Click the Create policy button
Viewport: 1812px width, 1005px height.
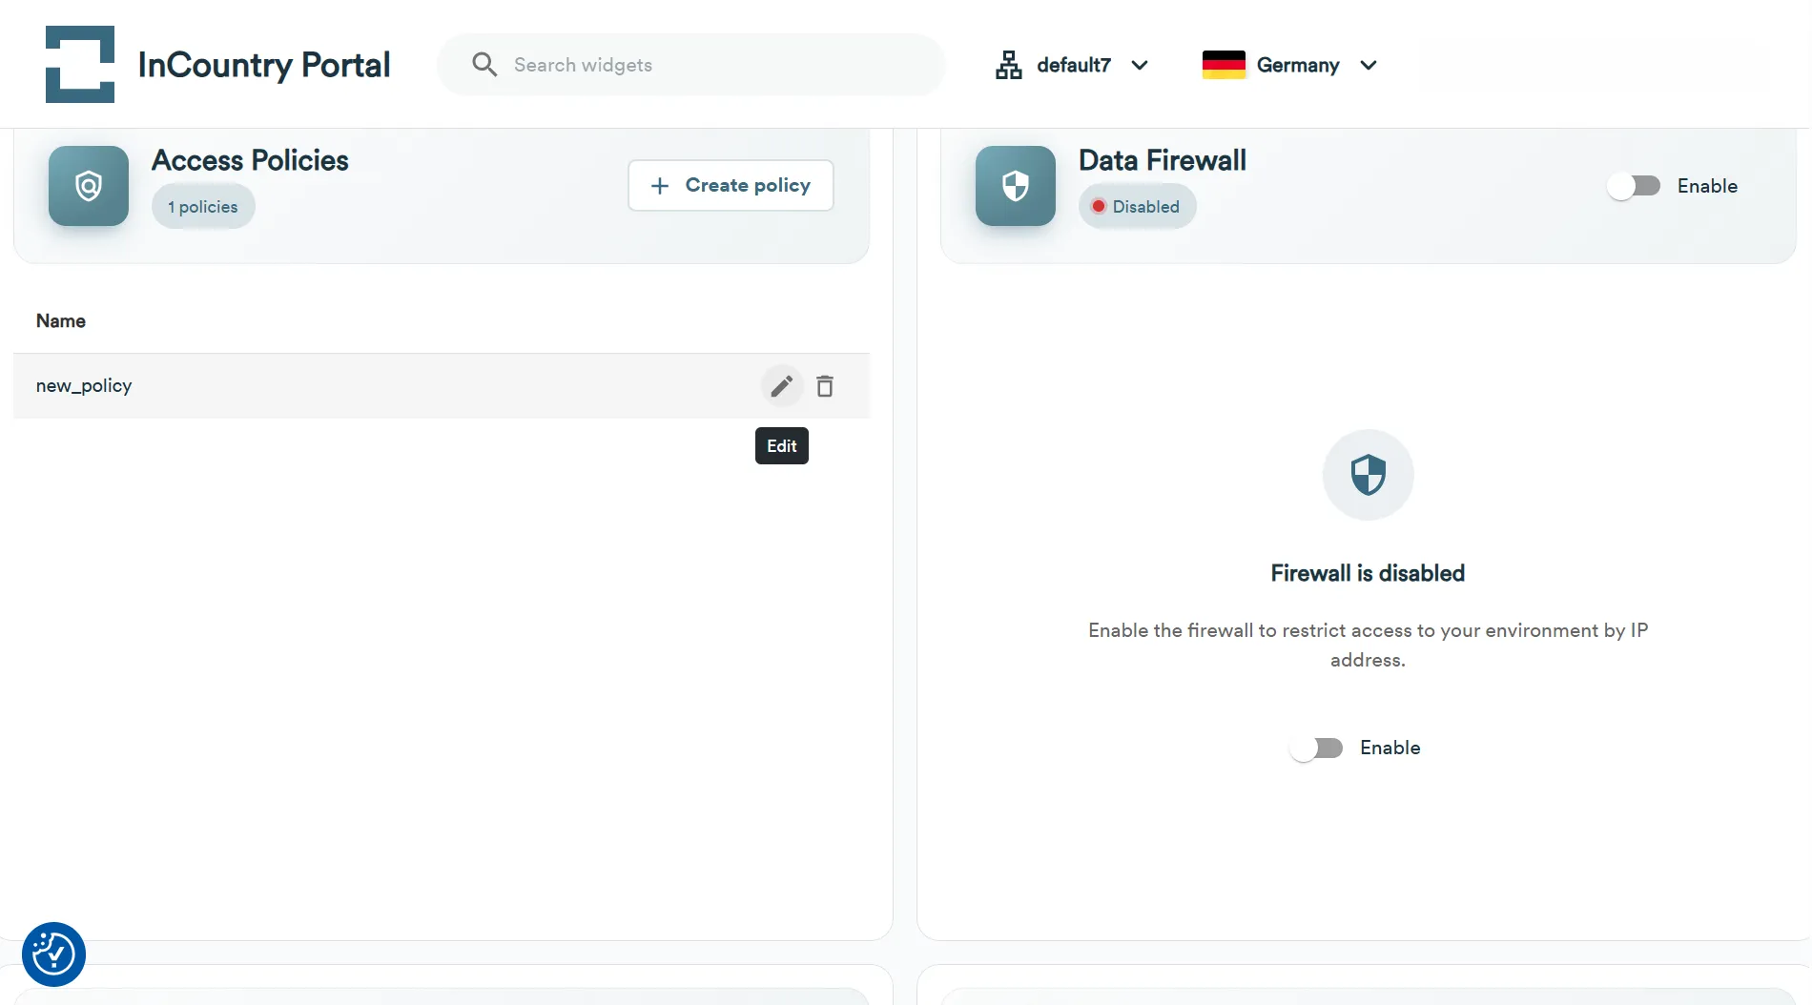point(731,185)
